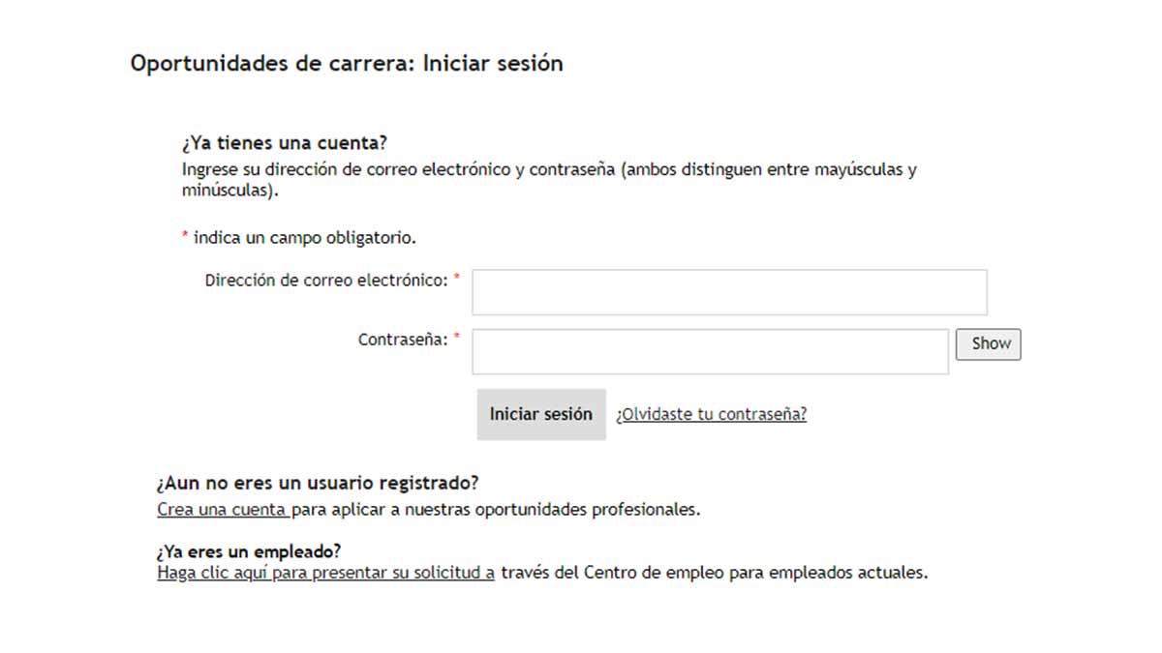Click the ¿Aun no eres un usuario registrado? heading

tap(318, 483)
